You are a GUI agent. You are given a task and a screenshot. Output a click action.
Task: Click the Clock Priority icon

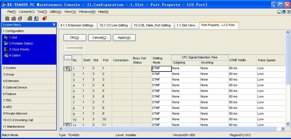pyautogui.click(x=6, y=49)
